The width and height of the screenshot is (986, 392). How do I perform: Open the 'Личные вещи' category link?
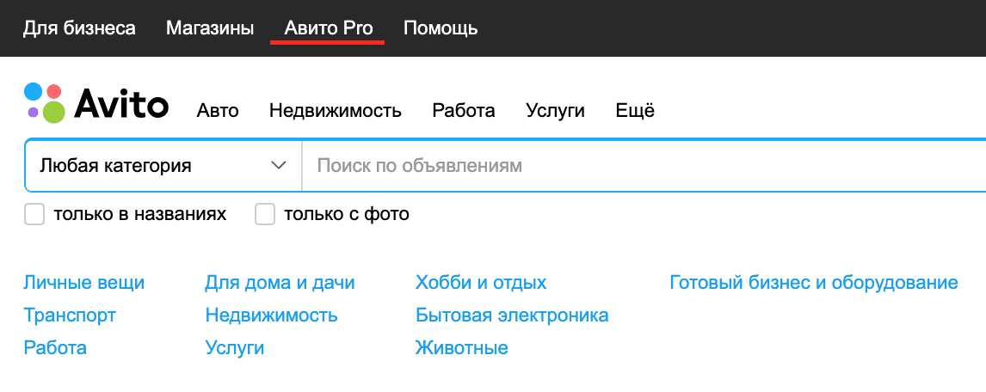coord(84,283)
